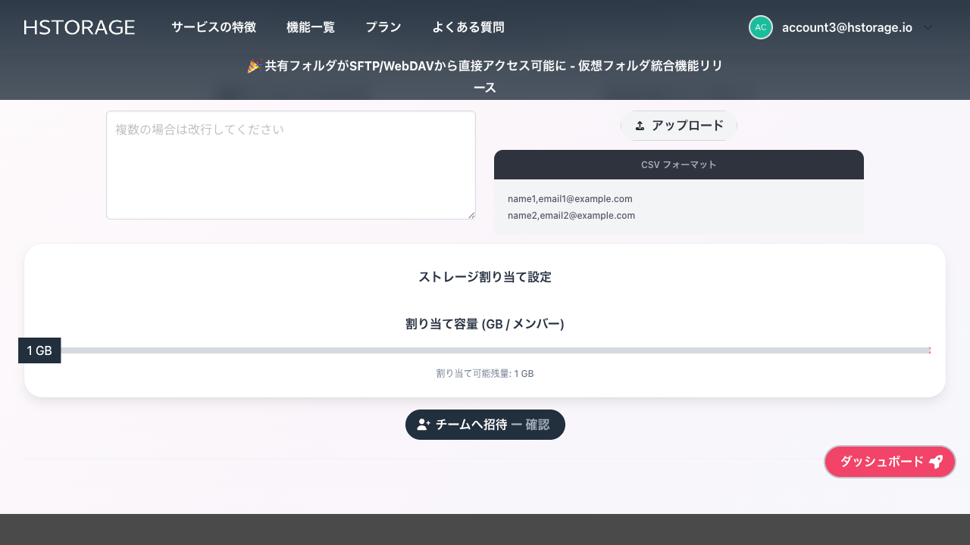Click the 1 GB slider handle
This screenshot has width=970, height=545.
point(39,350)
